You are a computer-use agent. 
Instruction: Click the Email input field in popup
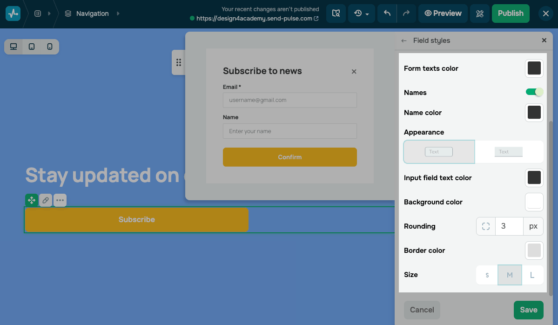[x=289, y=100]
